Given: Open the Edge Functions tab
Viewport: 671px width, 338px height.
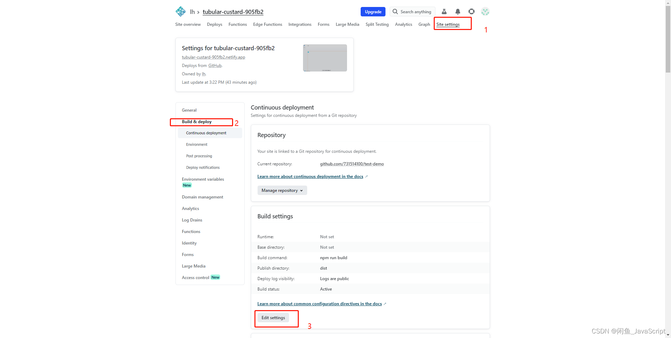Looking at the screenshot, I should coord(268,24).
